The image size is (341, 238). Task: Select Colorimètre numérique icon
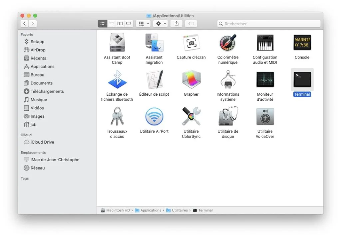[228, 42]
